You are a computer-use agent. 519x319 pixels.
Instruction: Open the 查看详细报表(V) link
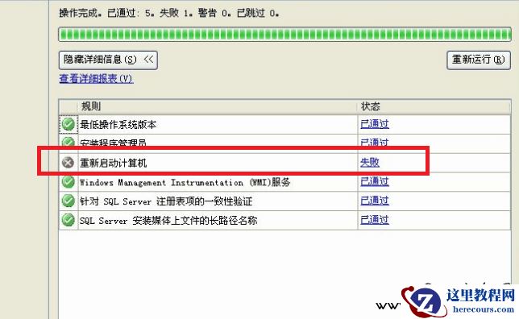coord(97,79)
